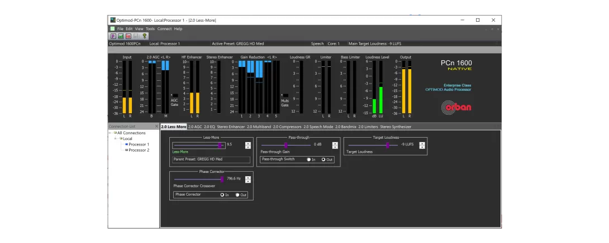The height and width of the screenshot is (243, 609).
Task: Increase Less-More value with up stepper arrow
Action: [x=248, y=143]
